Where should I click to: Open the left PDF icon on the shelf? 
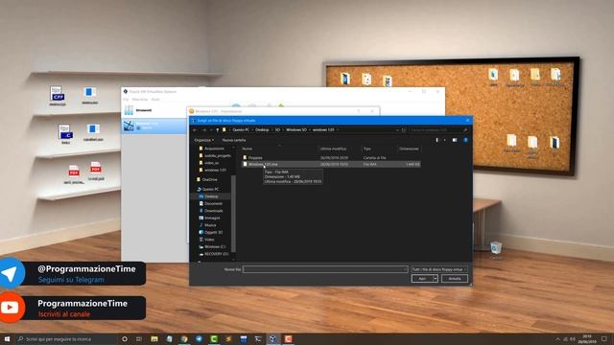coord(74,174)
